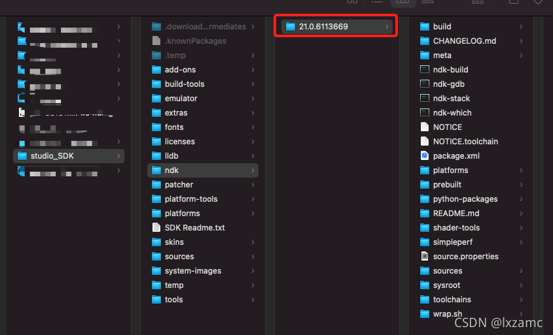Select the emulator folder icon

pos(156,98)
